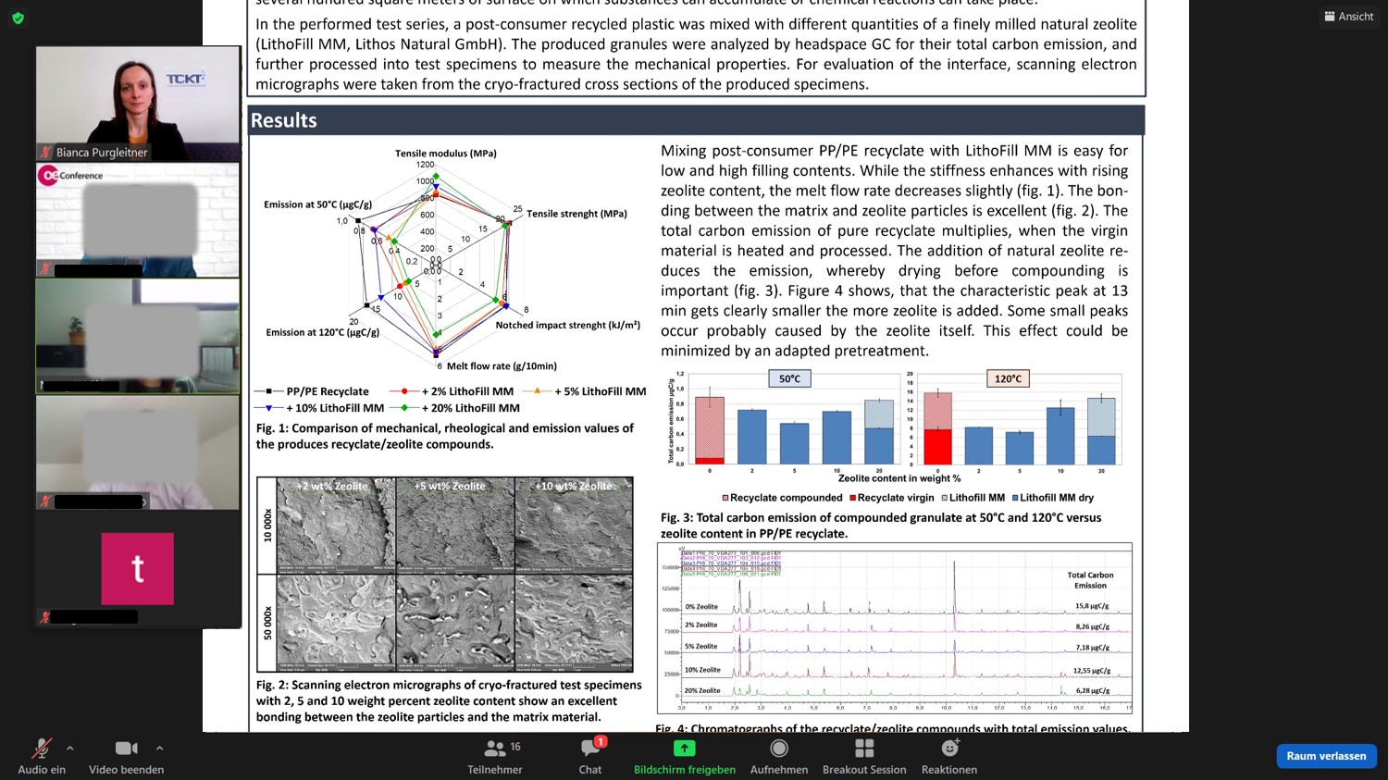1388x780 pixels.
Task: Click 'PP/PE Recyclate' legend entry
Action: tap(313, 391)
